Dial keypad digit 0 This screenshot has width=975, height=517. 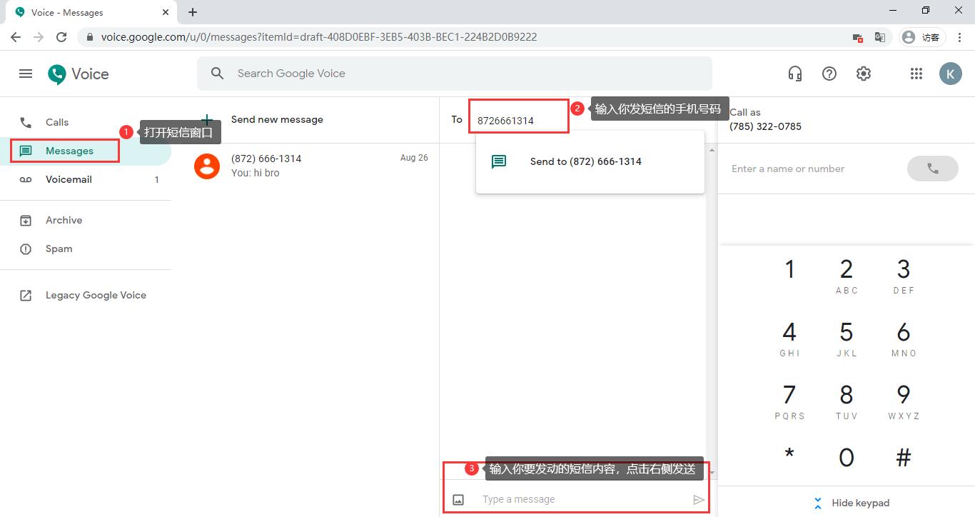(847, 457)
